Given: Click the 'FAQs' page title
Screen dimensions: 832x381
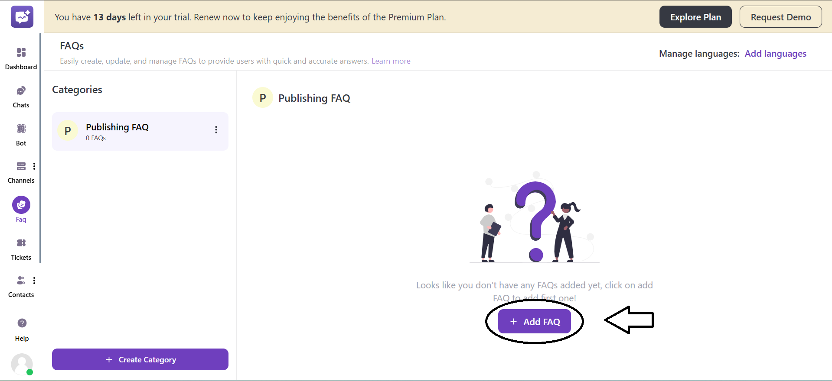Looking at the screenshot, I should click(72, 46).
